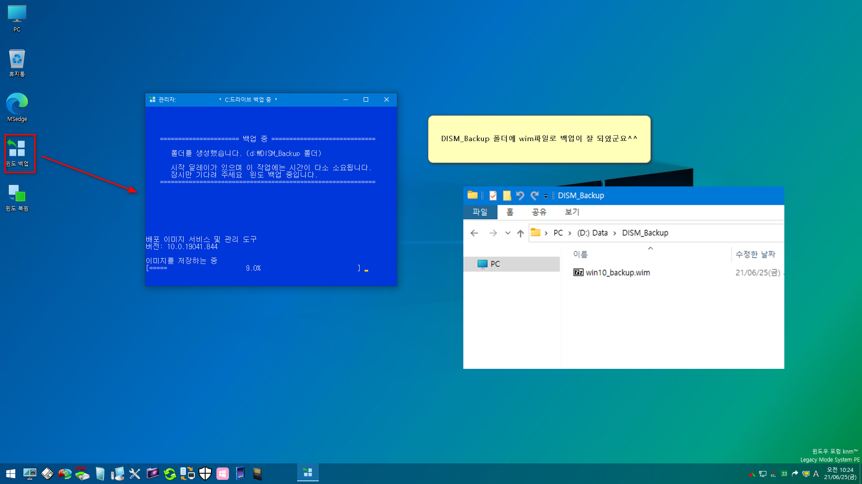The height and width of the screenshot is (484, 862).
Task: Click the green 33 temperature tray icon
Action: (x=784, y=474)
